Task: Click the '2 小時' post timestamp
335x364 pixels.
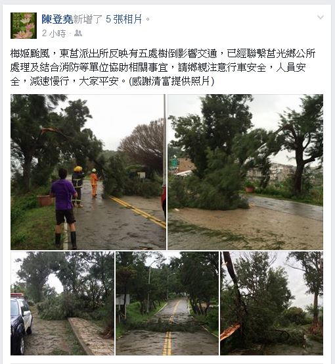Action: click(54, 34)
